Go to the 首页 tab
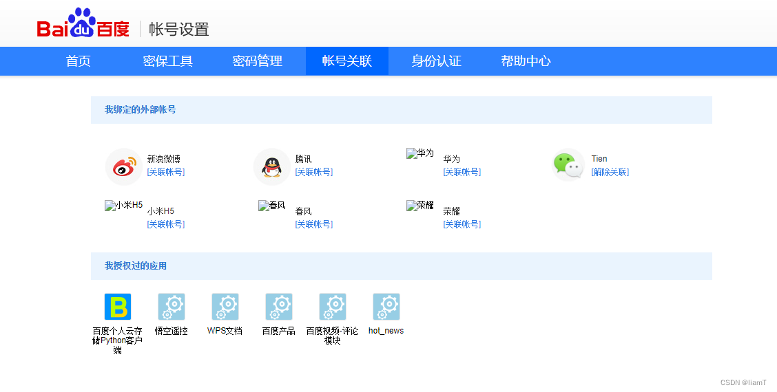This screenshot has width=777, height=392. tap(79, 61)
